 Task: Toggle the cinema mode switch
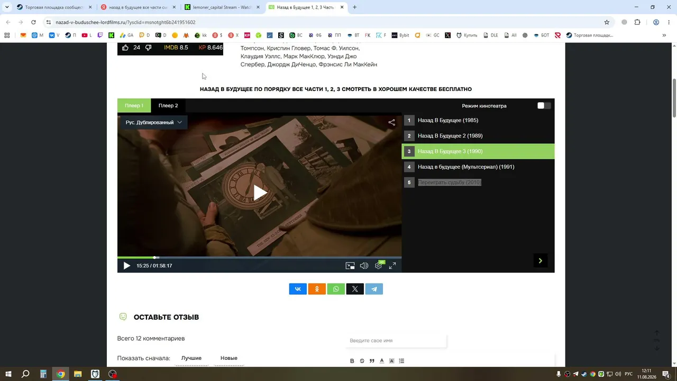544,106
